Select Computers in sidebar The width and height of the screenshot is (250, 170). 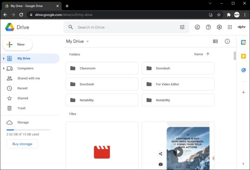(30, 68)
